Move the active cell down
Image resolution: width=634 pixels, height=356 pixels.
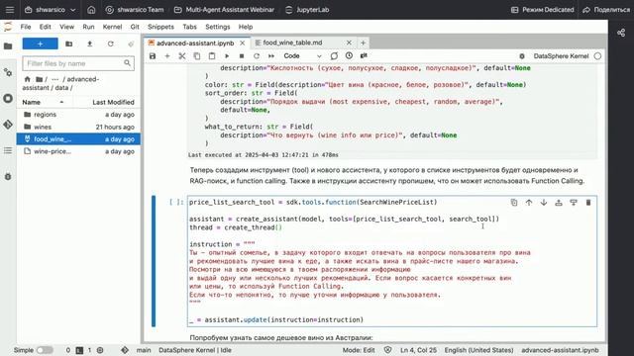[544, 202]
